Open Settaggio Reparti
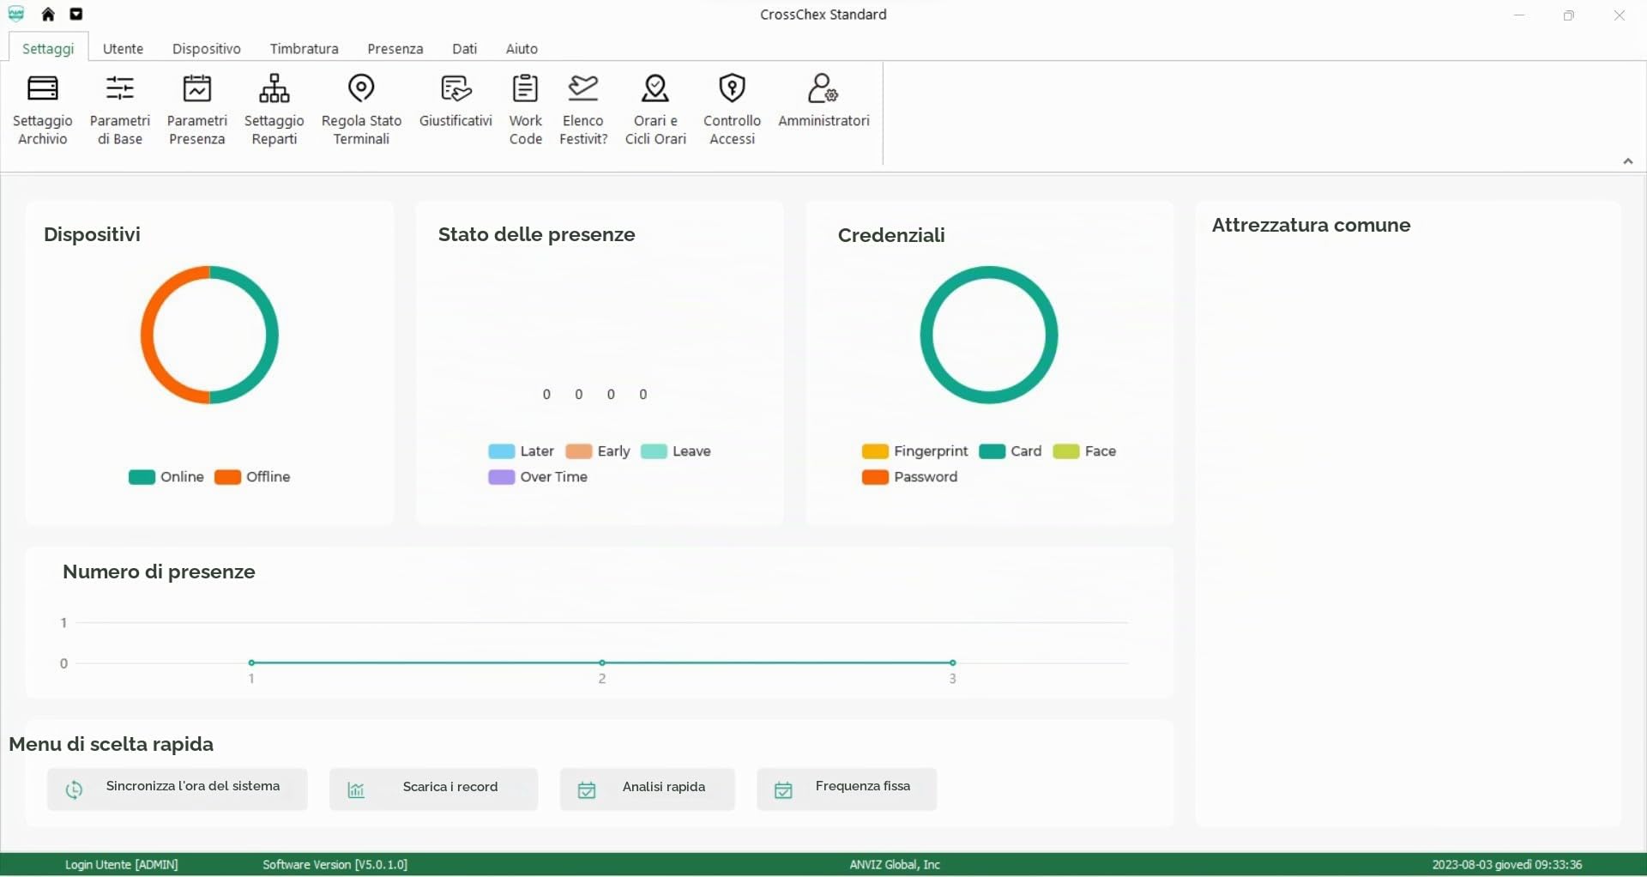This screenshot has height=877, width=1647. point(274,111)
